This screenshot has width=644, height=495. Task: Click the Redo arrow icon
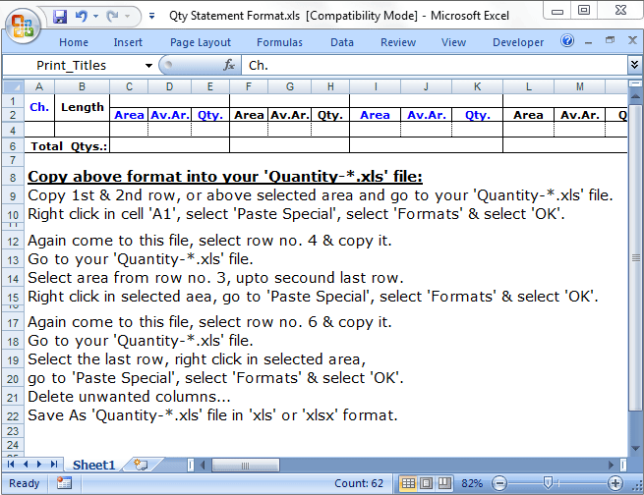tap(112, 16)
